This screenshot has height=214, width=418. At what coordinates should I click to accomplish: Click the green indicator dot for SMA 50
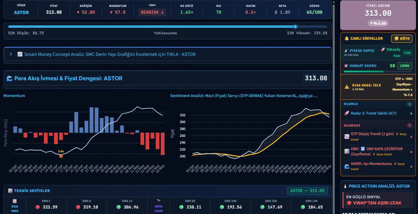181,207
